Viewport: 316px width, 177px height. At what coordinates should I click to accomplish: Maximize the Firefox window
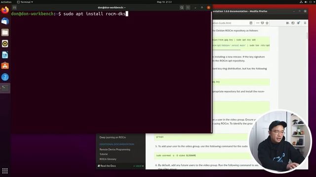300,11
